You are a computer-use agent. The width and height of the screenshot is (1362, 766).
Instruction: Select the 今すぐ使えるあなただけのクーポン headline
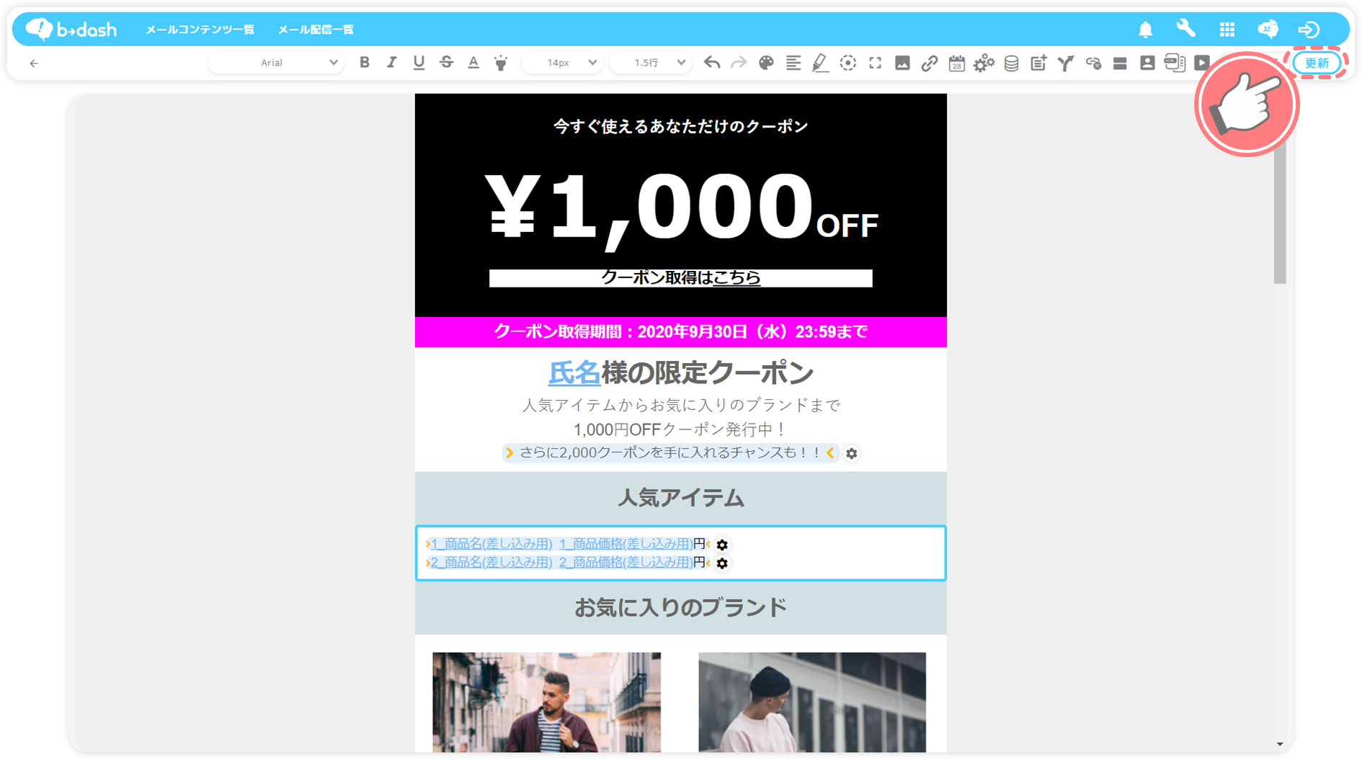pyautogui.click(x=680, y=126)
